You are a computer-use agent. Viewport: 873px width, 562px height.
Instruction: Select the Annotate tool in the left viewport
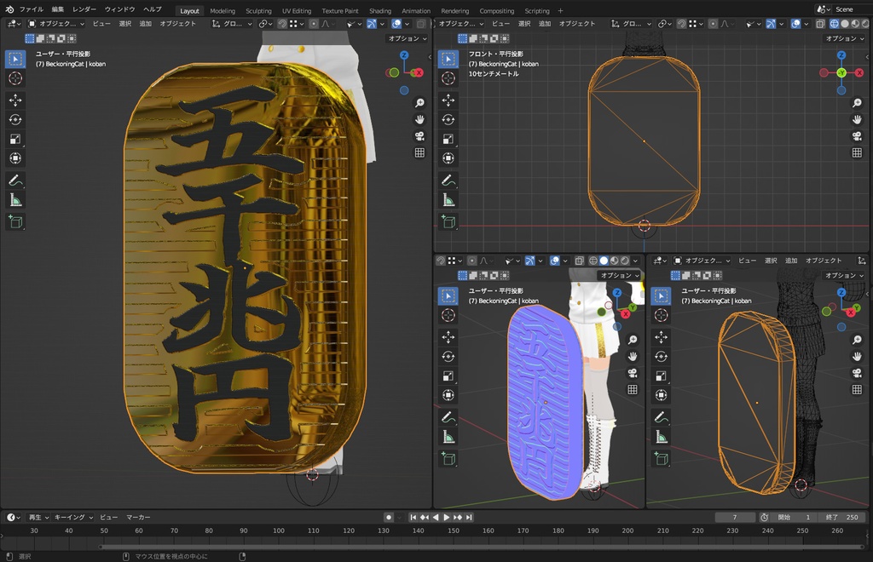click(x=15, y=181)
